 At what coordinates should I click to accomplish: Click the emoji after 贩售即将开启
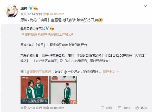[100, 20]
